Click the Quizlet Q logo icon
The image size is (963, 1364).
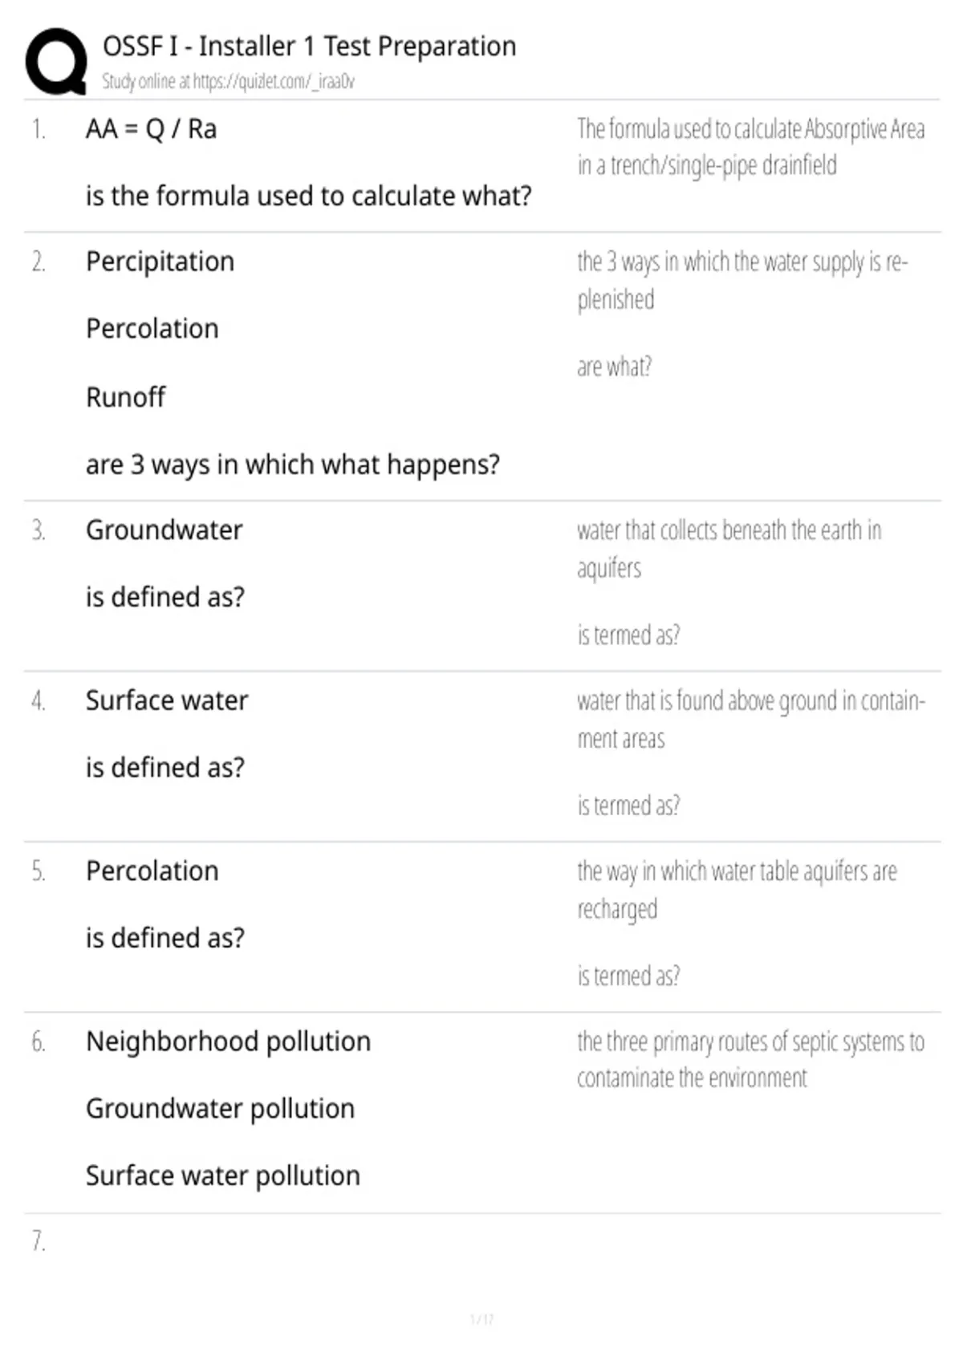point(56,61)
